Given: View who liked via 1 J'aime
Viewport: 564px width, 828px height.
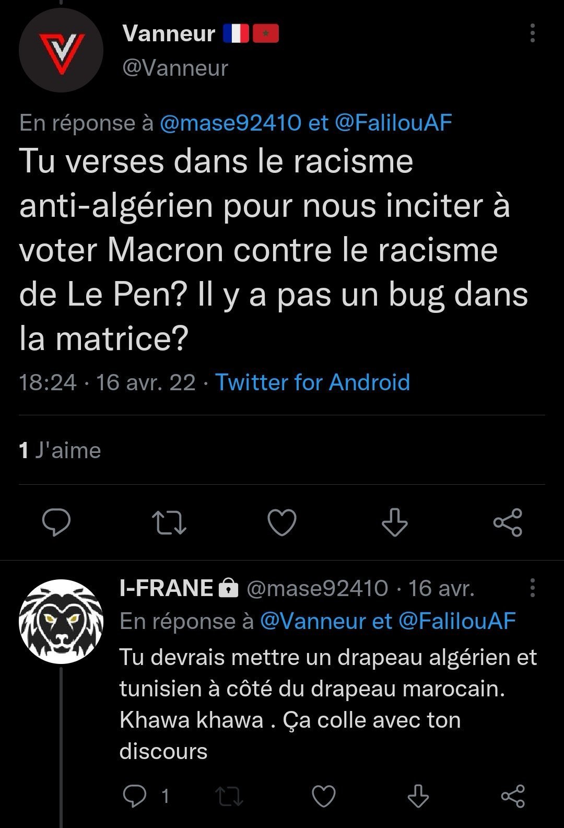Looking at the screenshot, I should [x=60, y=450].
